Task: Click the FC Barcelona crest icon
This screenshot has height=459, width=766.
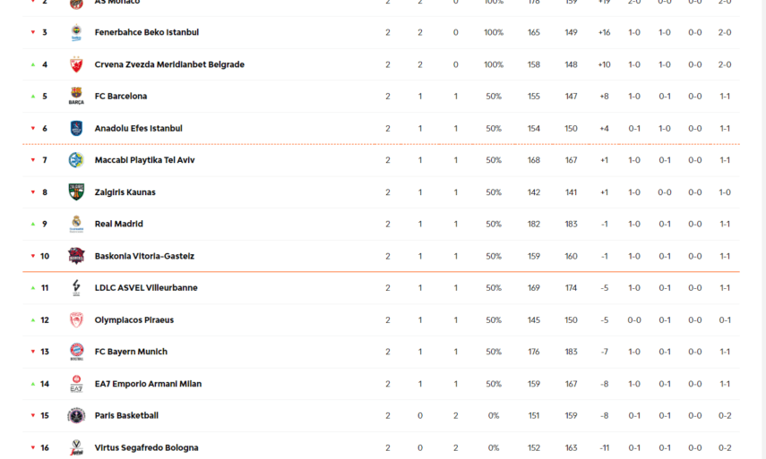Action: [76, 97]
